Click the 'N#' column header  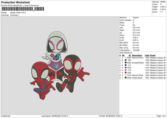point(123,55)
